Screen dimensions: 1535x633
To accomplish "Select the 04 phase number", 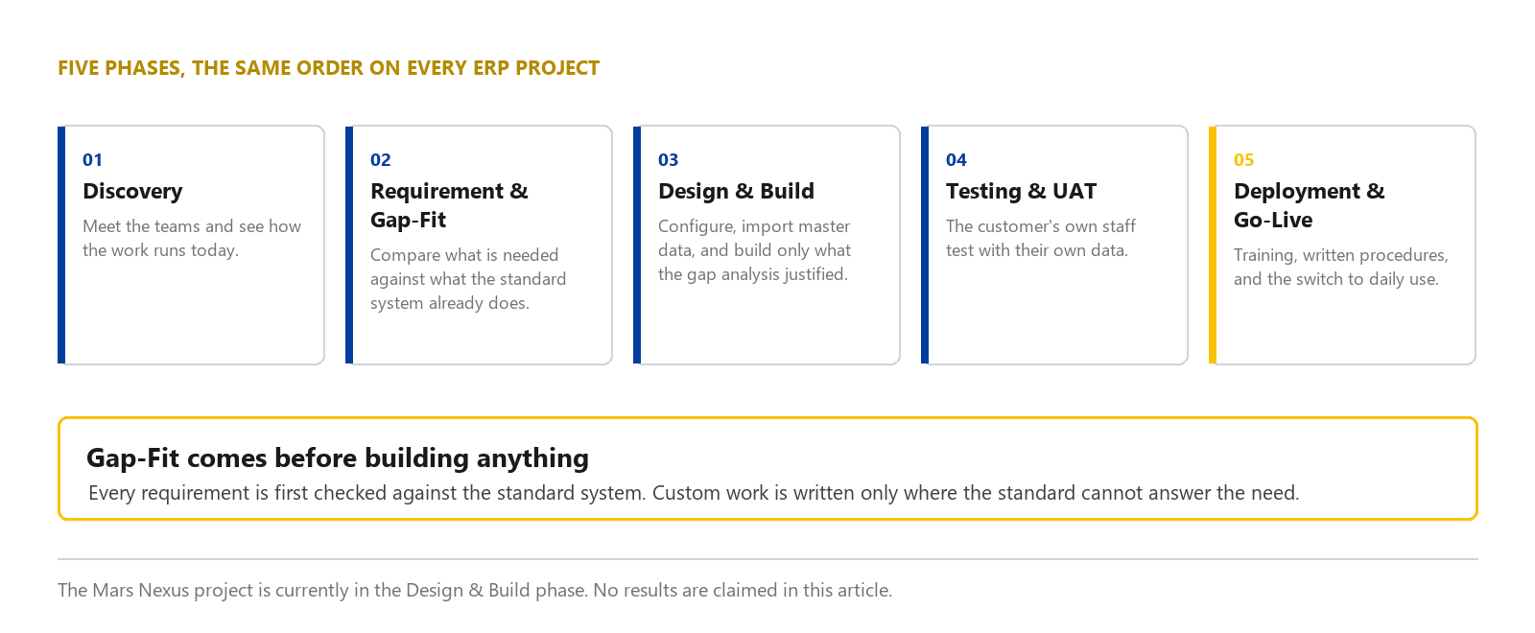I will tap(956, 160).
